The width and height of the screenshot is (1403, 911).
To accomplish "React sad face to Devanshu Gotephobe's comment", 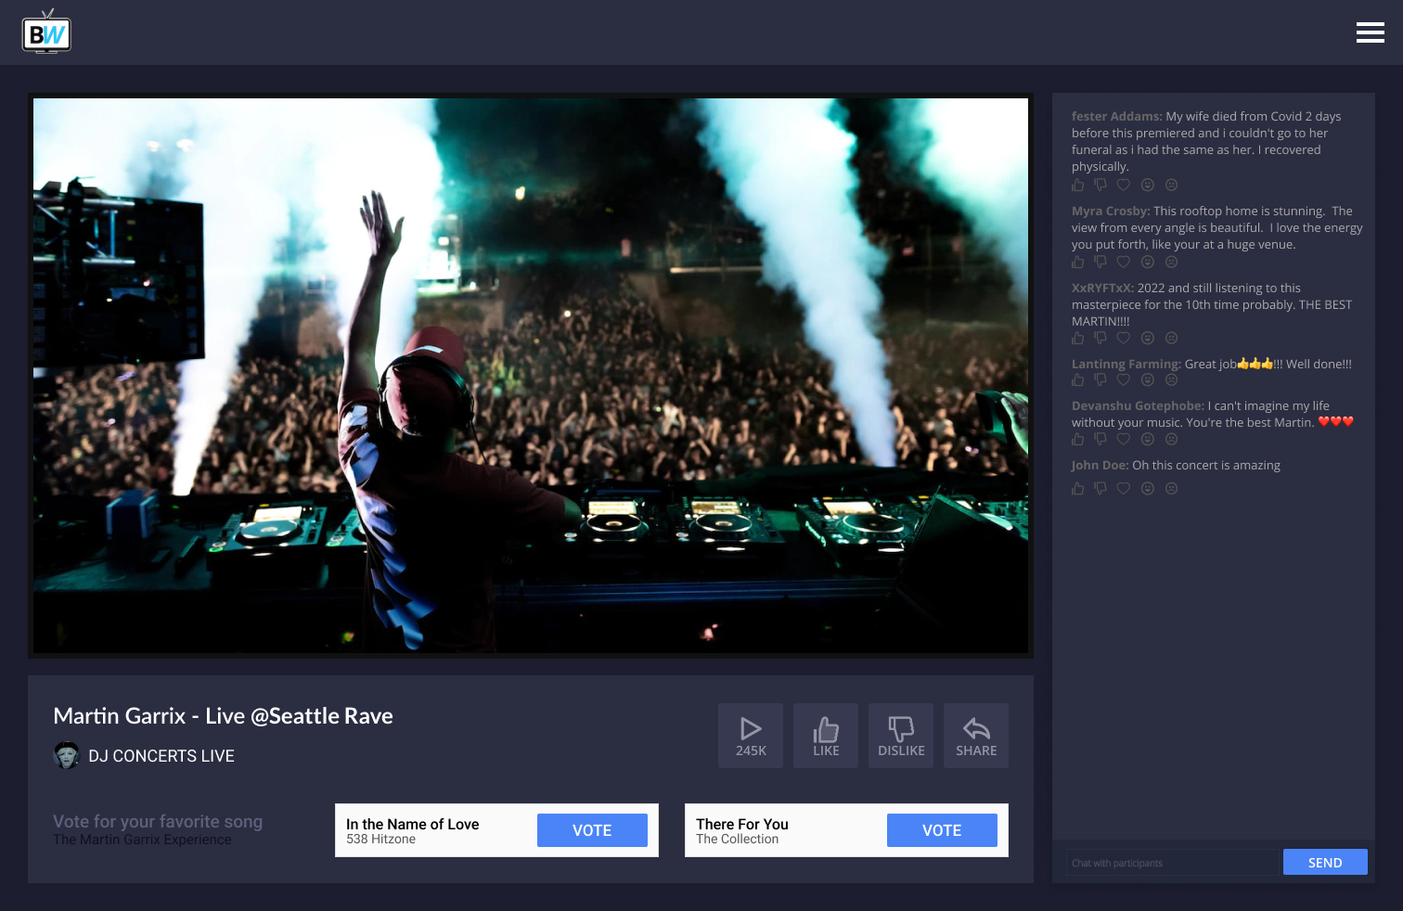I will click(x=1172, y=439).
